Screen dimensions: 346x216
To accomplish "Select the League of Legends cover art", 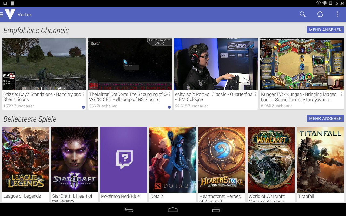I will pyautogui.click(x=26, y=160).
